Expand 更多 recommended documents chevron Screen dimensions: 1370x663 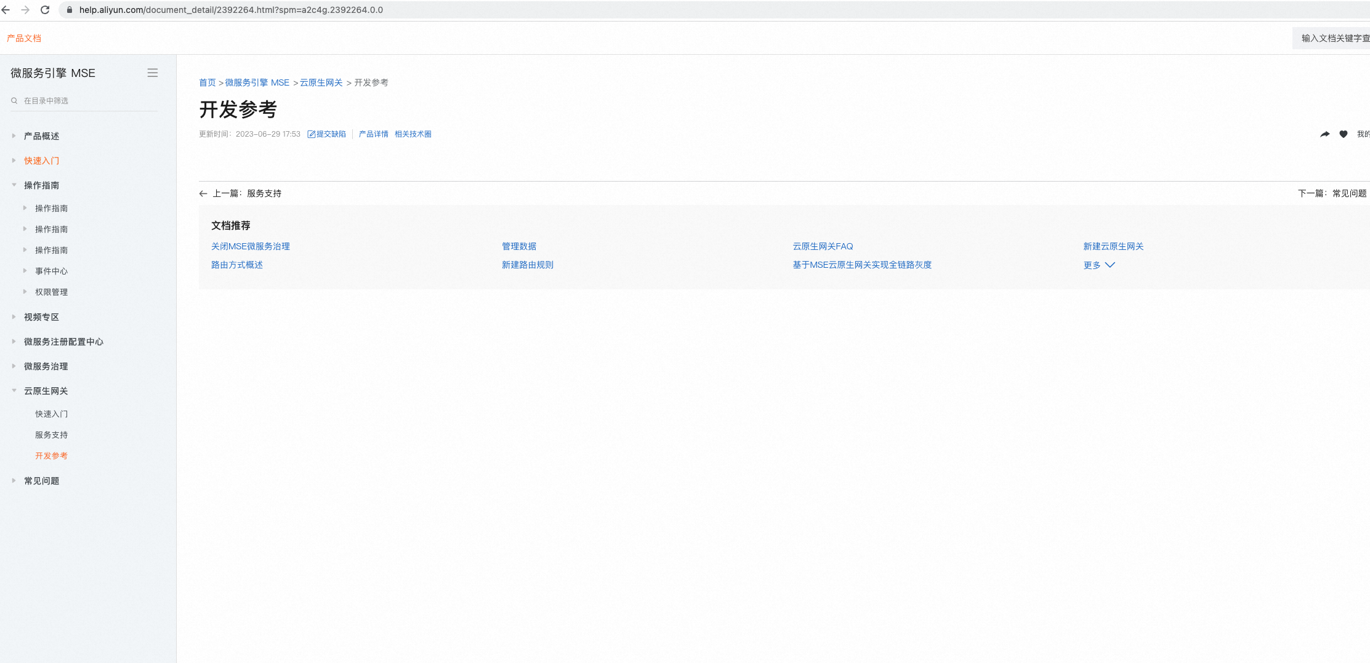click(x=1110, y=265)
